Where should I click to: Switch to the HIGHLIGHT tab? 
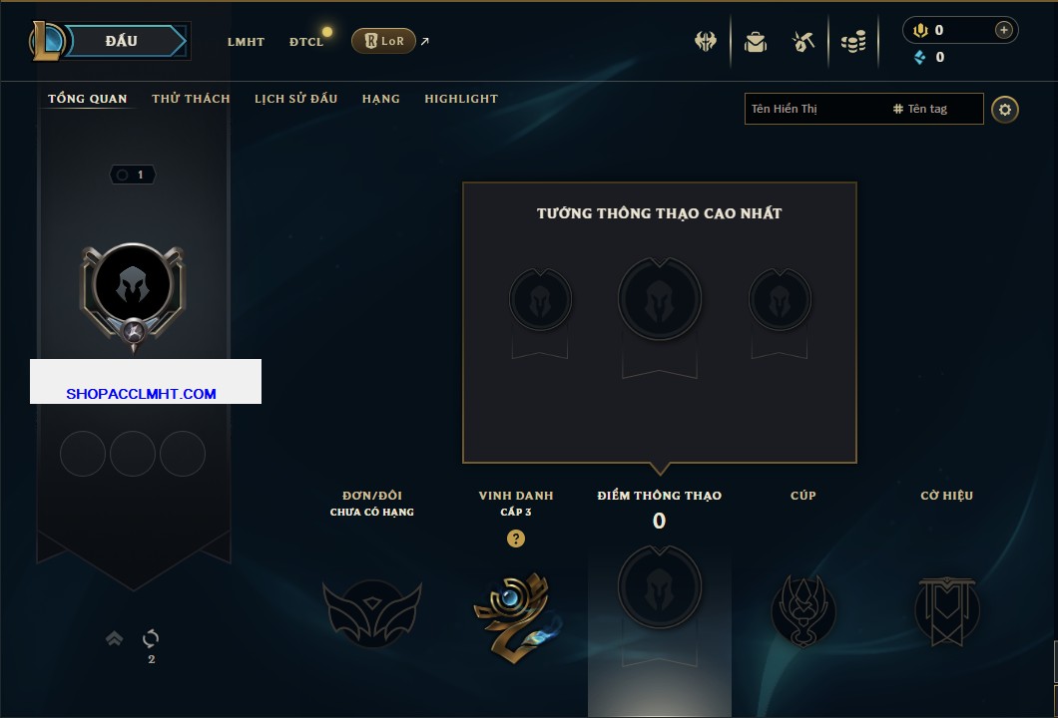461,99
